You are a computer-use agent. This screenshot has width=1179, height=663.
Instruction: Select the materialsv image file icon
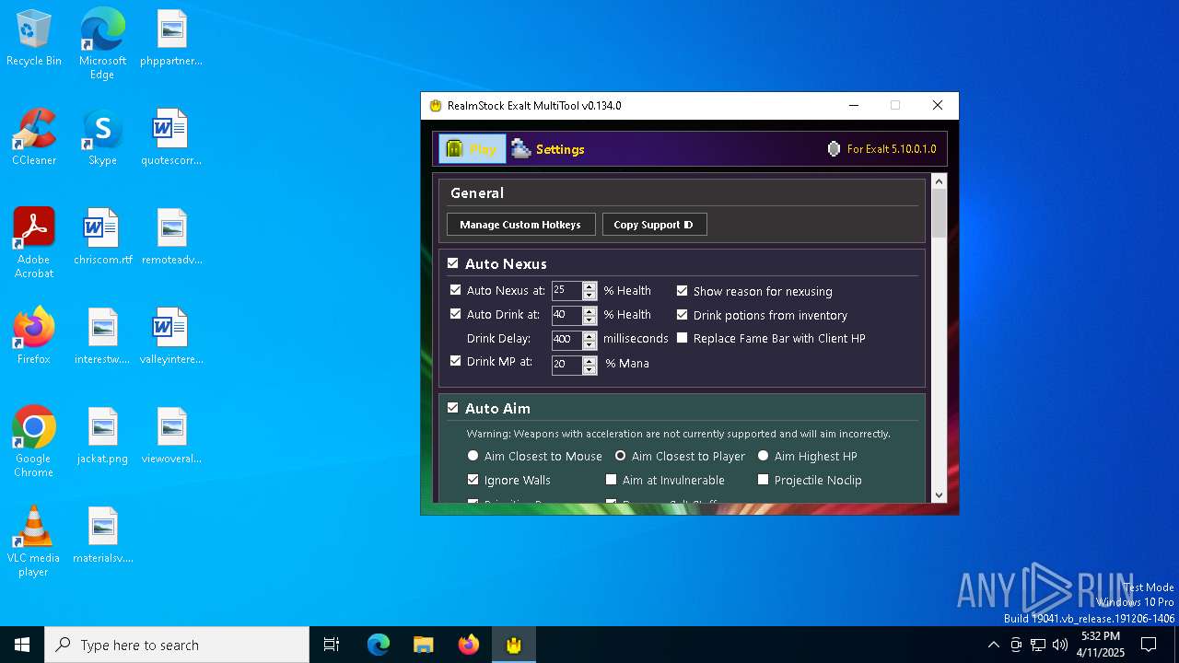(102, 536)
